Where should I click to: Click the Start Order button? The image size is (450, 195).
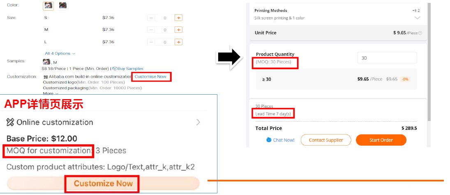381,140
